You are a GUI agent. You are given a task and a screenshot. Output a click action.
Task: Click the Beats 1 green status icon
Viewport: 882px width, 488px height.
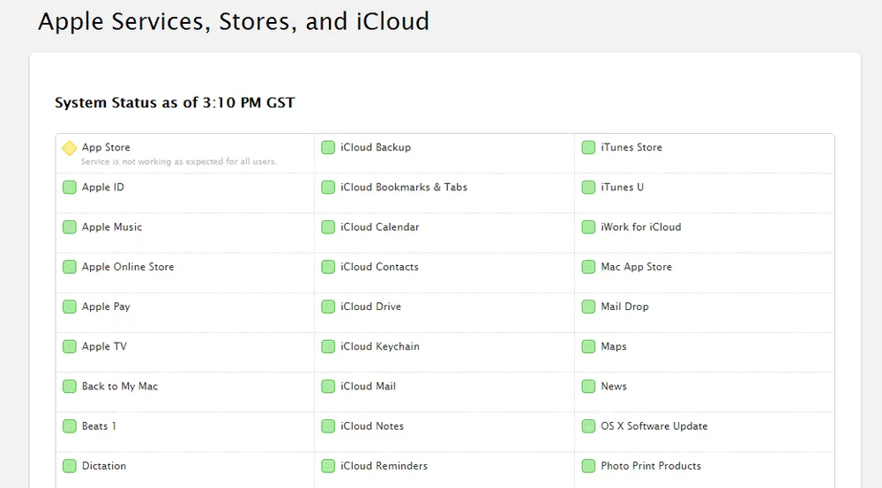click(70, 426)
